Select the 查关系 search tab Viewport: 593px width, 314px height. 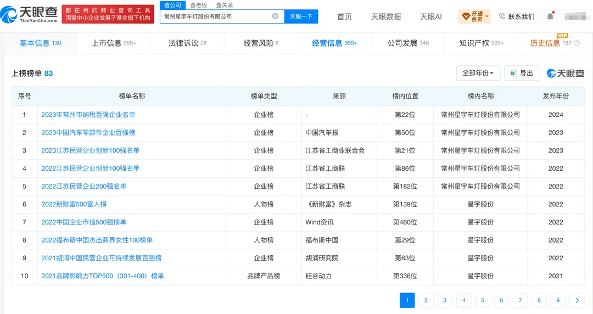(224, 5)
